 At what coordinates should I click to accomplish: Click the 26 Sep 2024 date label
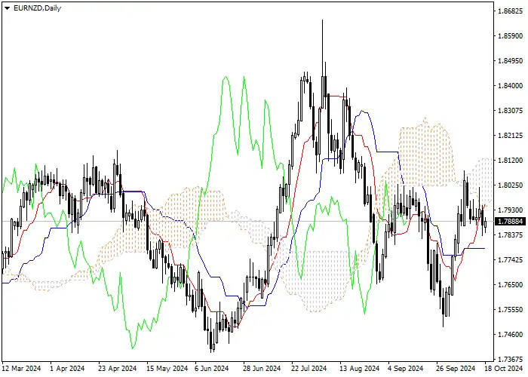click(456, 369)
